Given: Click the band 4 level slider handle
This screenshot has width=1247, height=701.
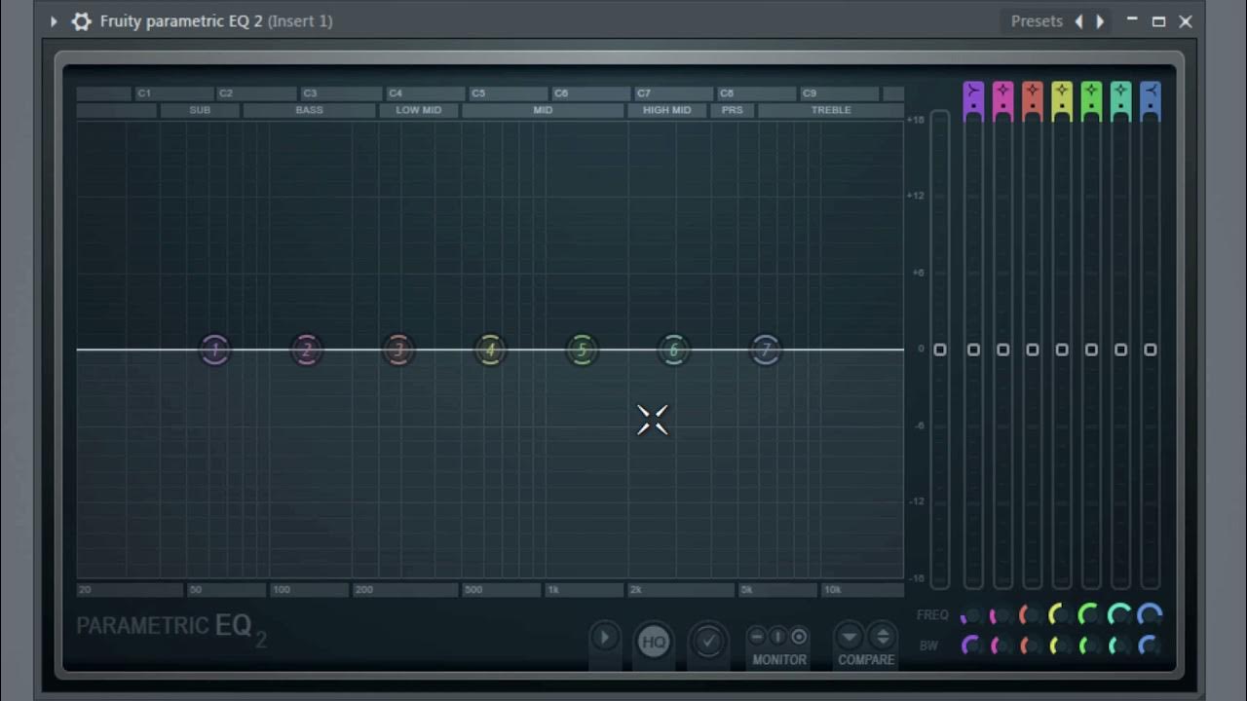Looking at the screenshot, I should click(x=1062, y=350).
